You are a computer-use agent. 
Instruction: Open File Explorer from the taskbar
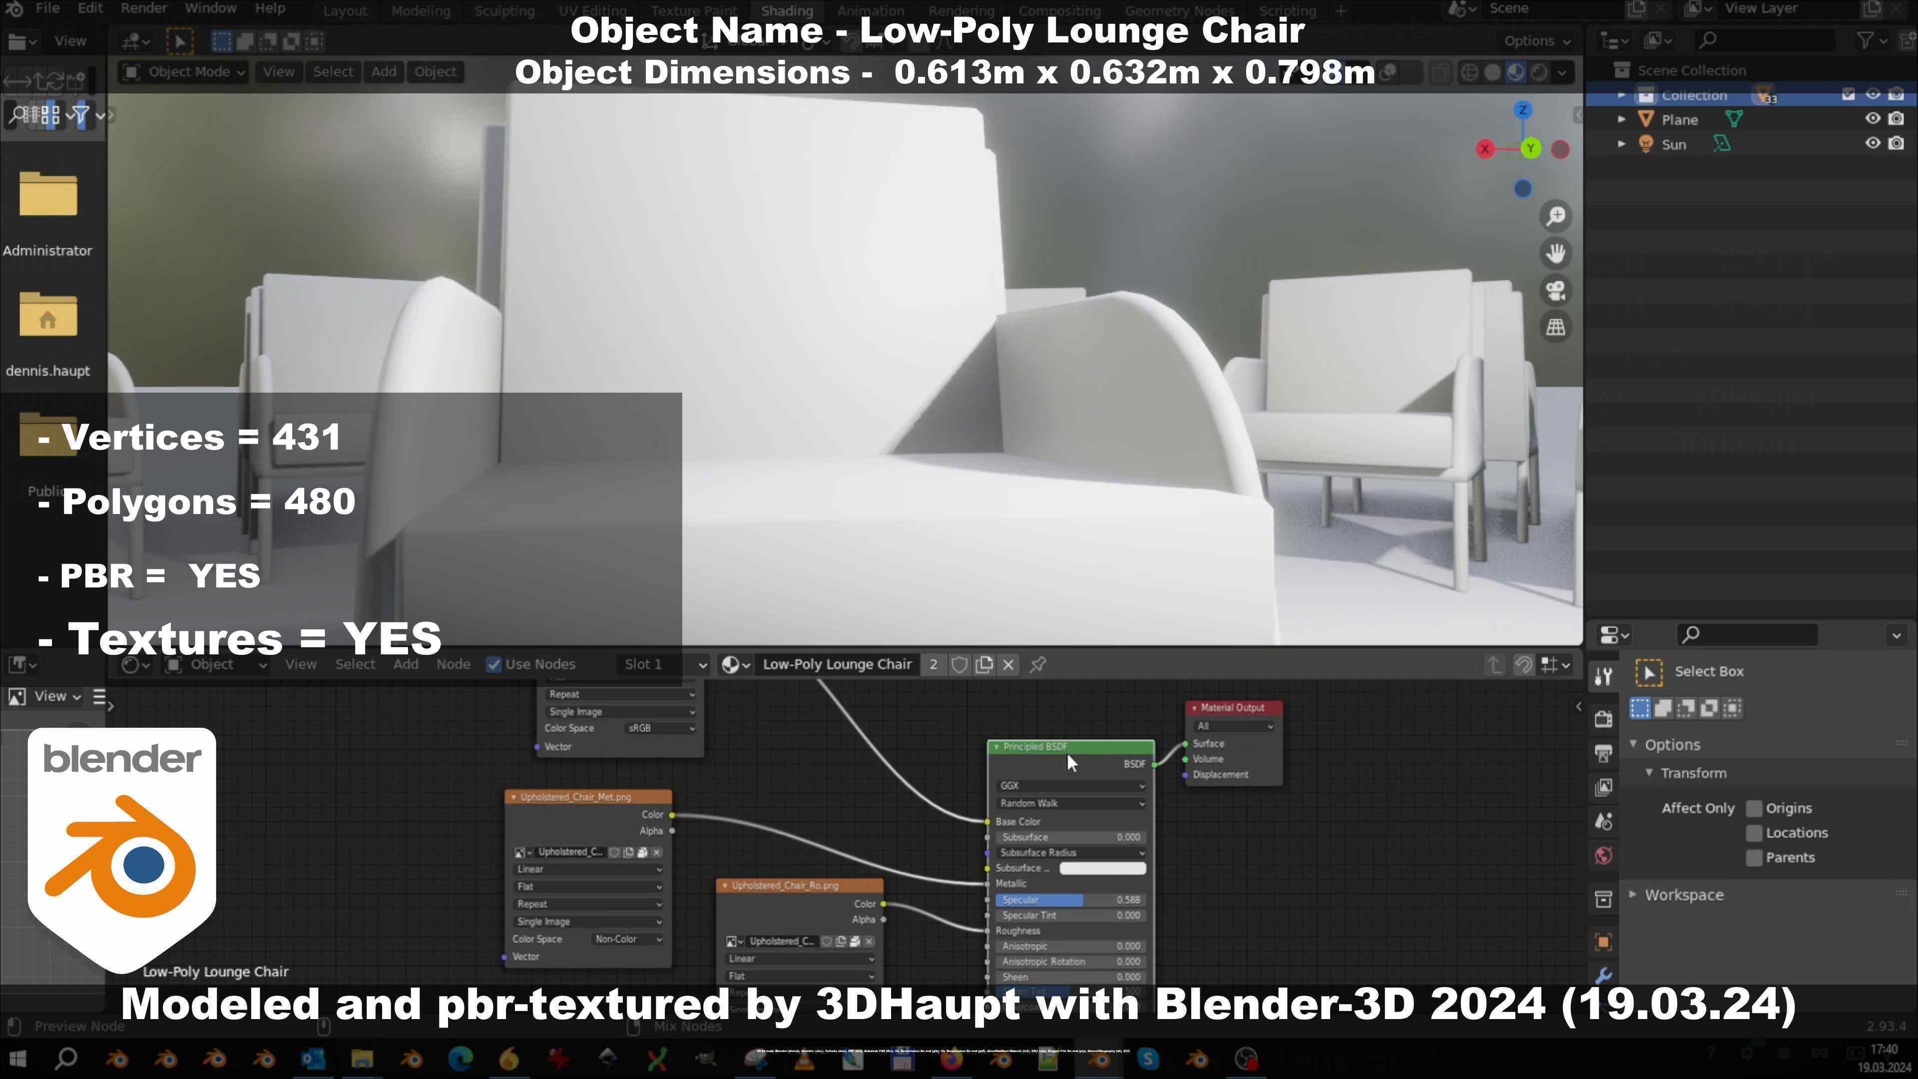click(362, 1058)
